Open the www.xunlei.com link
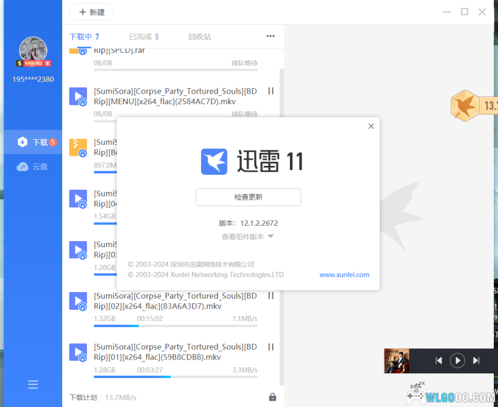 [344, 274]
